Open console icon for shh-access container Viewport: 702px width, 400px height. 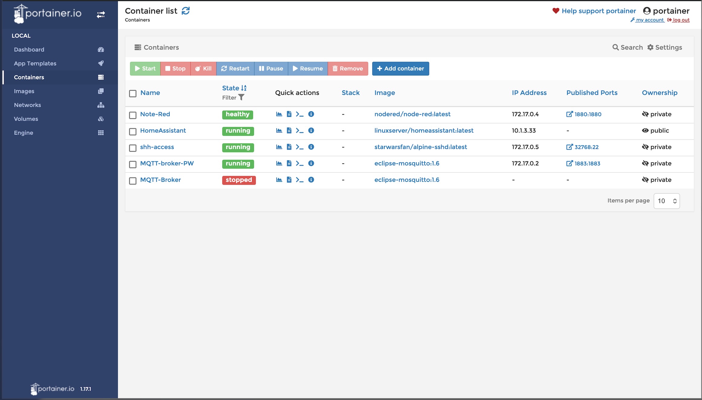[300, 147]
